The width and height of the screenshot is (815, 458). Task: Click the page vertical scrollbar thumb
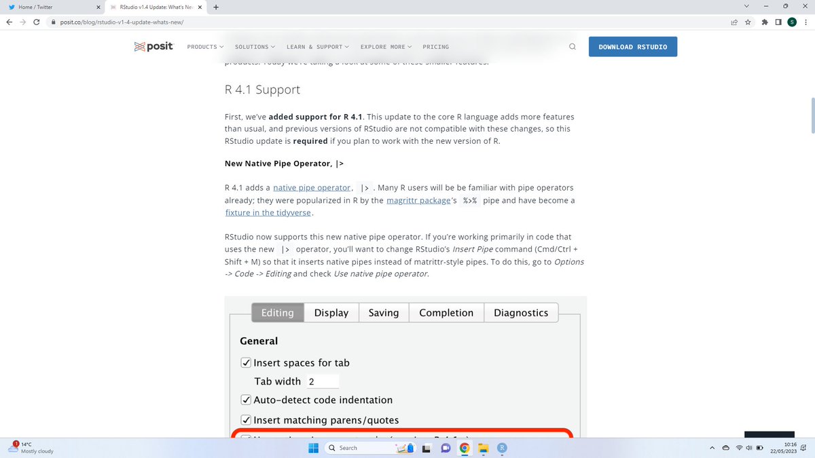[812, 115]
